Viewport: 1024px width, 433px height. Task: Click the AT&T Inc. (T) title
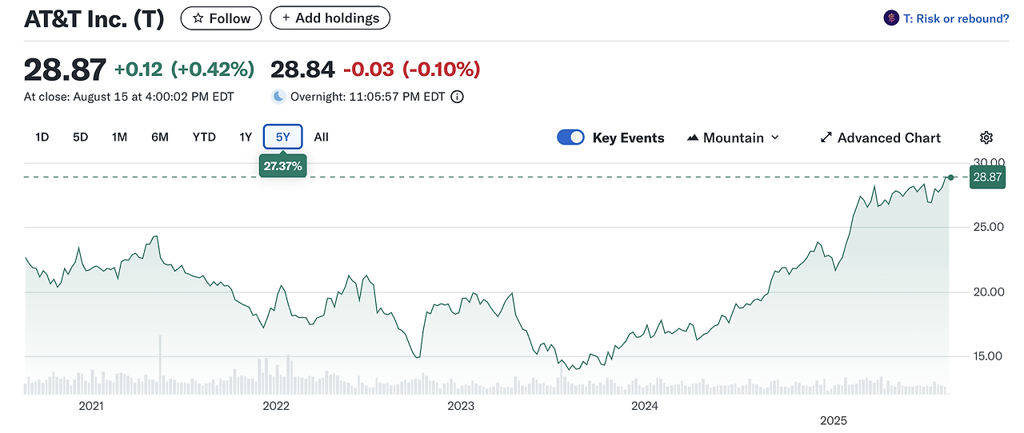tap(94, 19)
